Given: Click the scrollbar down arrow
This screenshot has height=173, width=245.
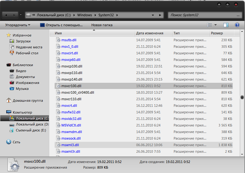Looking at the screenshot, I should click(x=242, y=154).
